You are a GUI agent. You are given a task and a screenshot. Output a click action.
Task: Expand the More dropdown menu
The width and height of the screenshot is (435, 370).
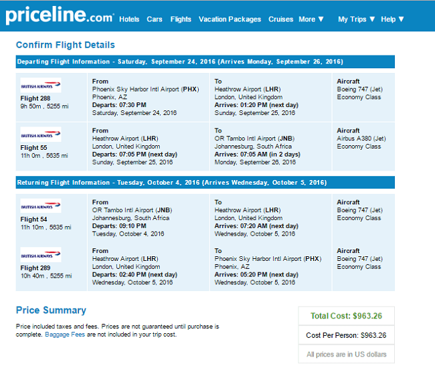(311, 19)
